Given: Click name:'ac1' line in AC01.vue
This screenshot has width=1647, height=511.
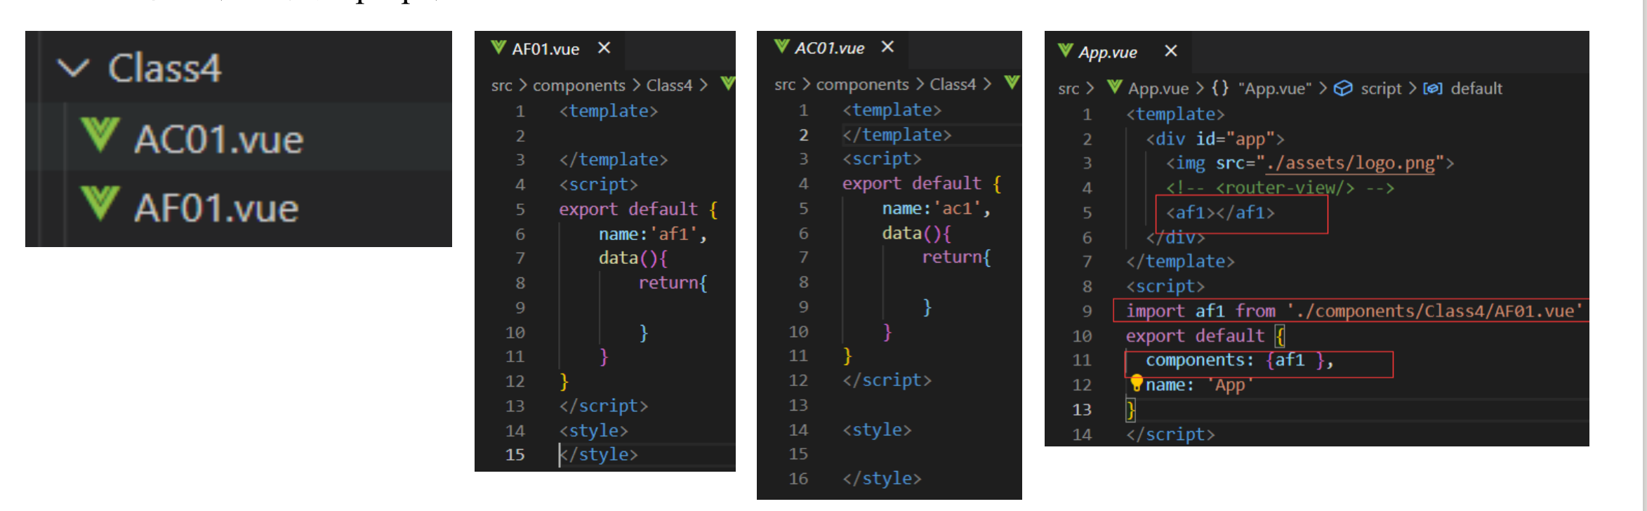Looking at the screenshot, I should point(937,208).
